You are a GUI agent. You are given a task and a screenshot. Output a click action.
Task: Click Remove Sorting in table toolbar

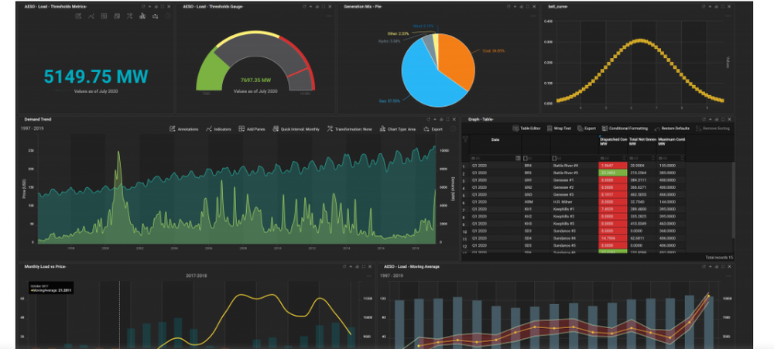(x=712, y=128)
